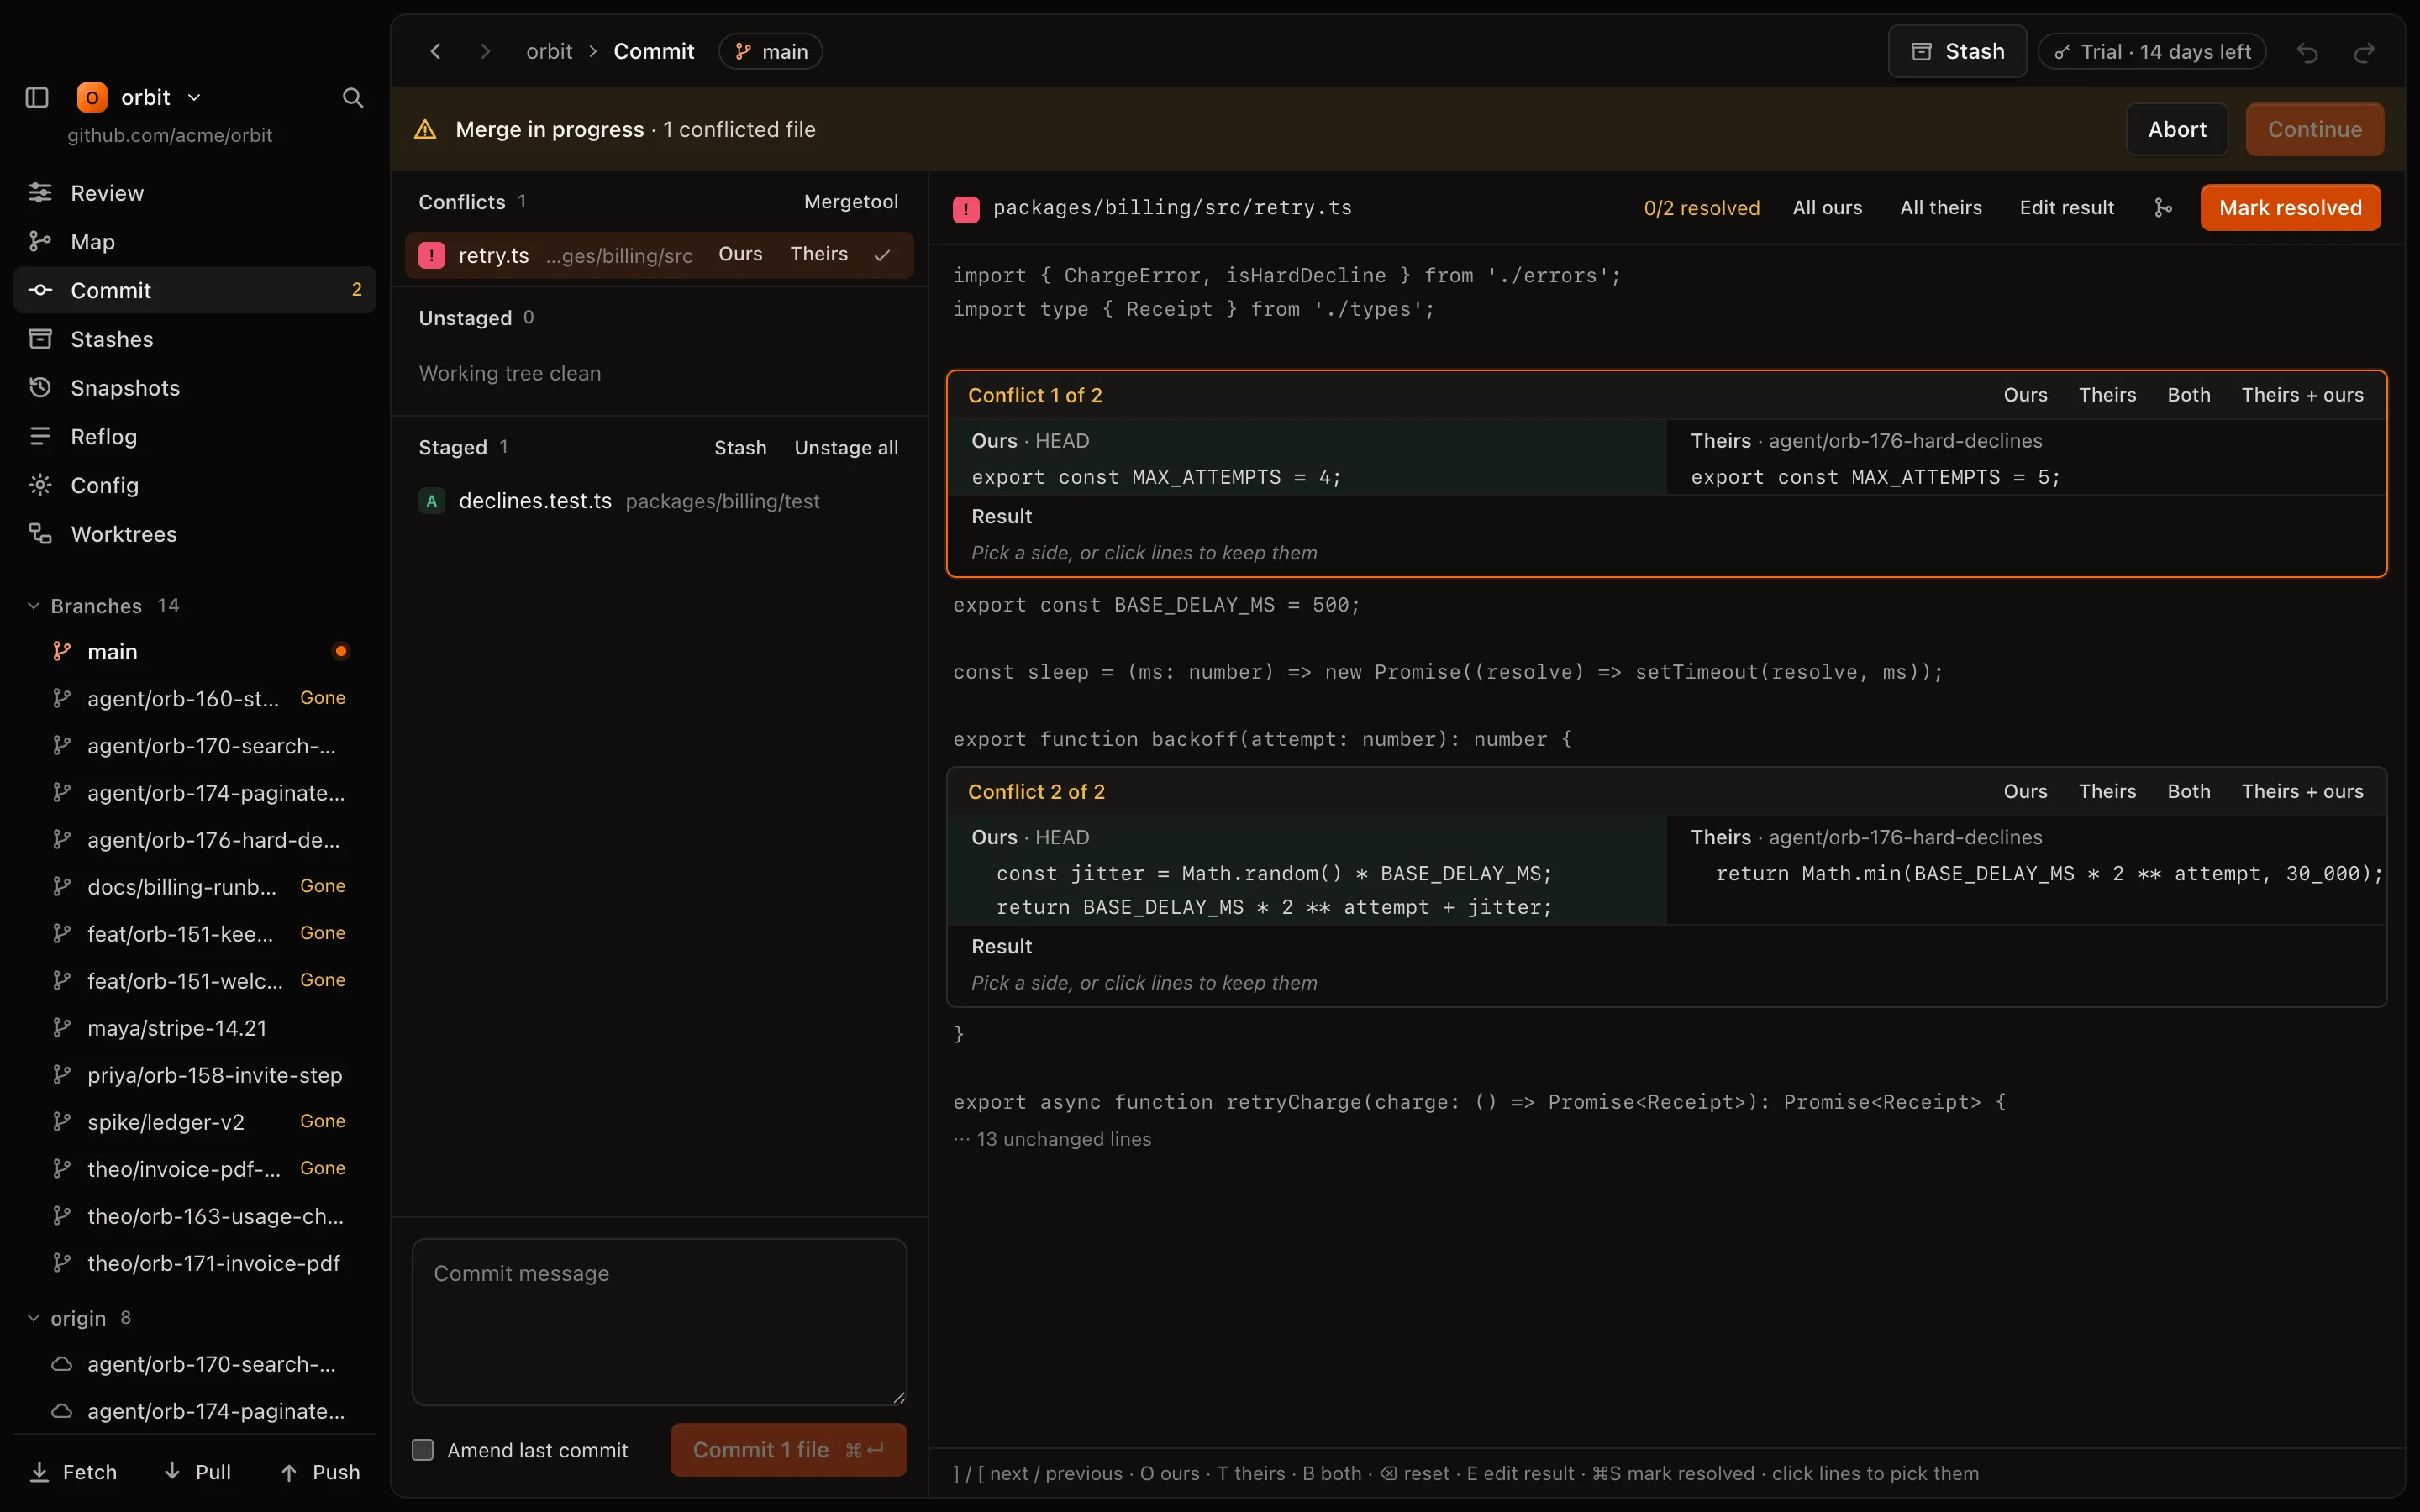Open the search magnifier icon
Viewport: 2420px width, 1512px height.
352,97
